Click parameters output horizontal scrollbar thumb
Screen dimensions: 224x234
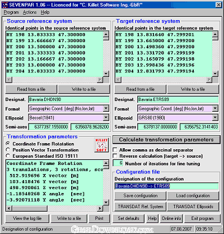pos(30,208)
